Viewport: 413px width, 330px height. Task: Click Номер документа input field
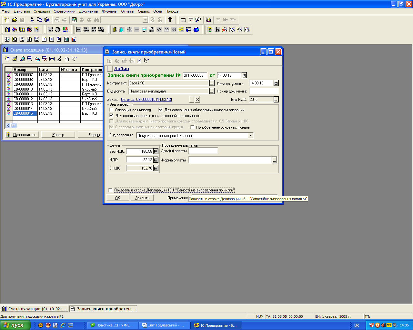[264, 91]
